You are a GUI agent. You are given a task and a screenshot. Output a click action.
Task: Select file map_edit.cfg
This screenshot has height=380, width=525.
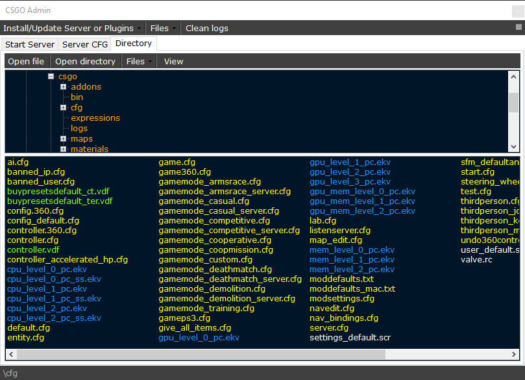tap(336, 240)
